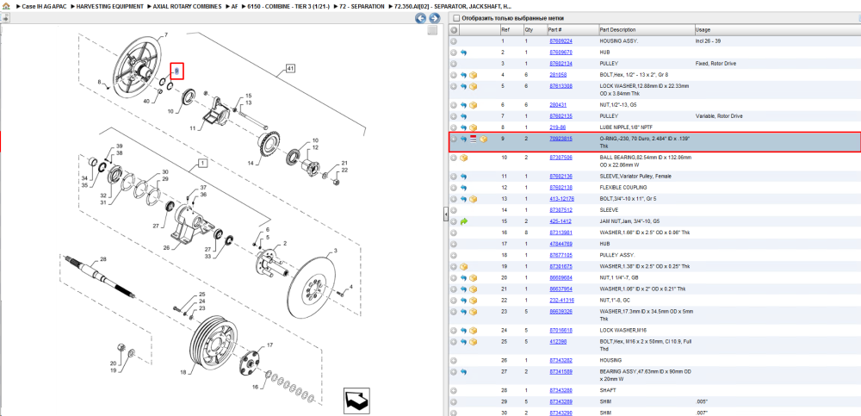Click package box icon for BOLT ref 4
The height and width of the screenshot is (416, 861).
[474, 75]
